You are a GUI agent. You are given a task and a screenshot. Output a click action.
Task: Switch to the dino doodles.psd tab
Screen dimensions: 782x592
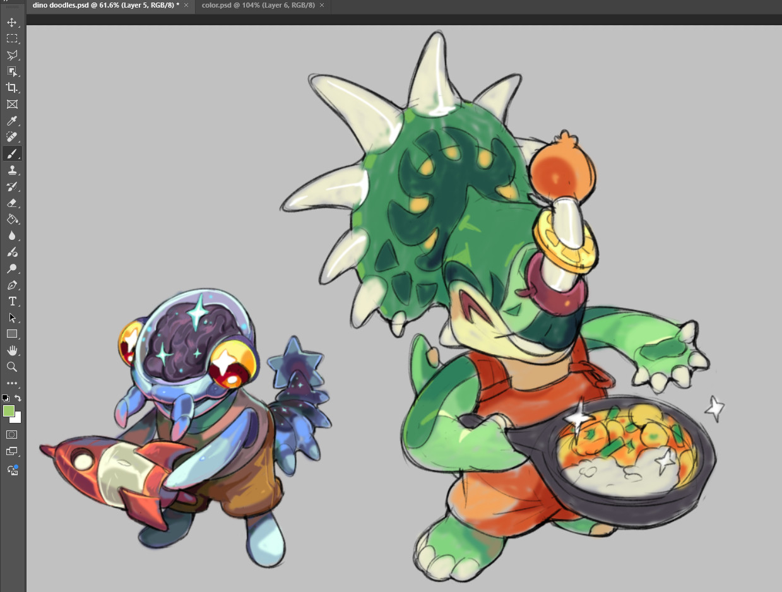pyautogui.click(x=105, y=5)
